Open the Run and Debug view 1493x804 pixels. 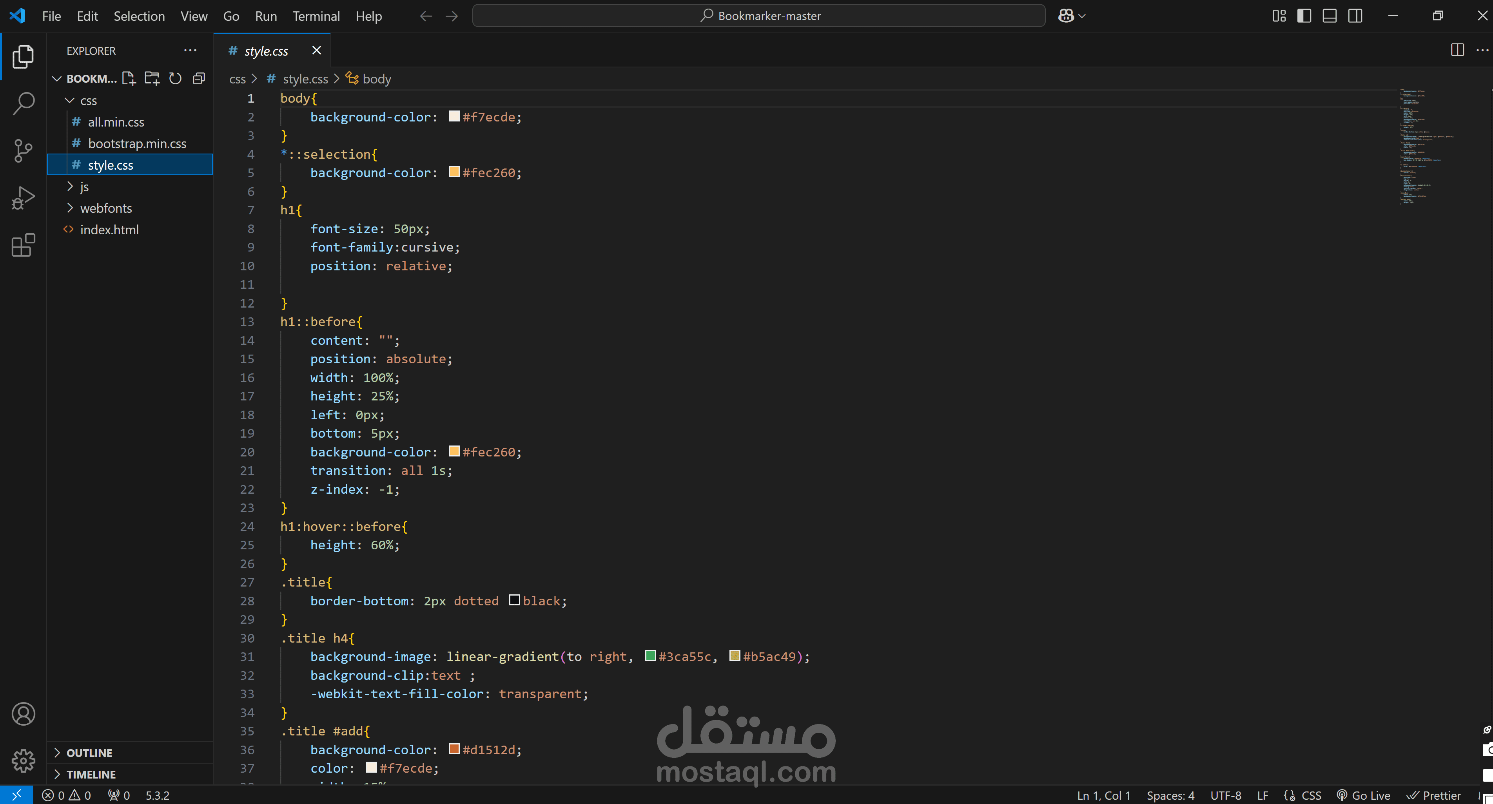23,197
